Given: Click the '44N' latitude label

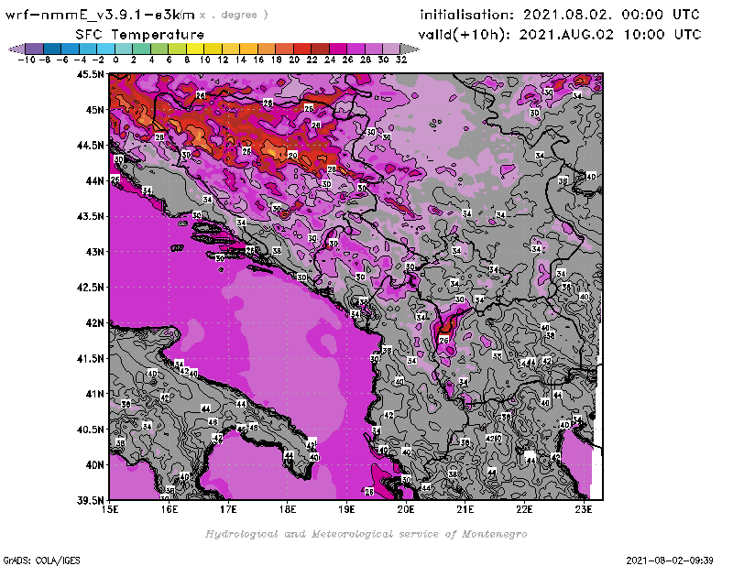Looking at the screenshot, I should coord(94,180).
